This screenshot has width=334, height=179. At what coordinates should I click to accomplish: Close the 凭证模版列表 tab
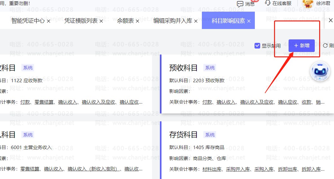pos(101,21)
